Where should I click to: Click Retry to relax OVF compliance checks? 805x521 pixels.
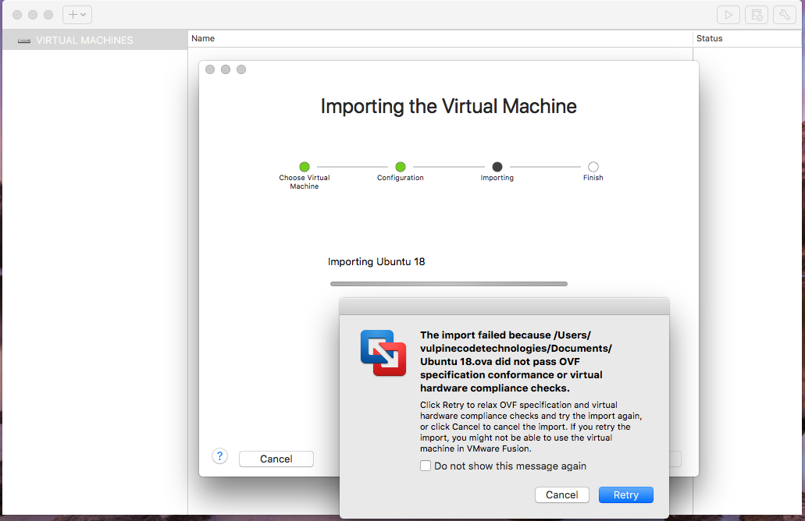point(626,494)
